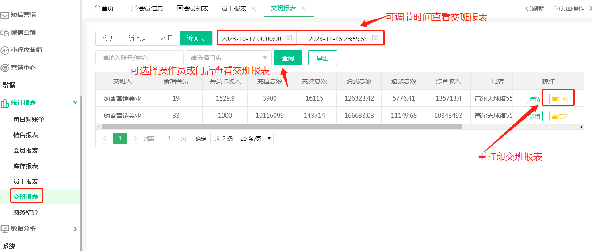Switch to the 首页 tab

pos(104,8)
